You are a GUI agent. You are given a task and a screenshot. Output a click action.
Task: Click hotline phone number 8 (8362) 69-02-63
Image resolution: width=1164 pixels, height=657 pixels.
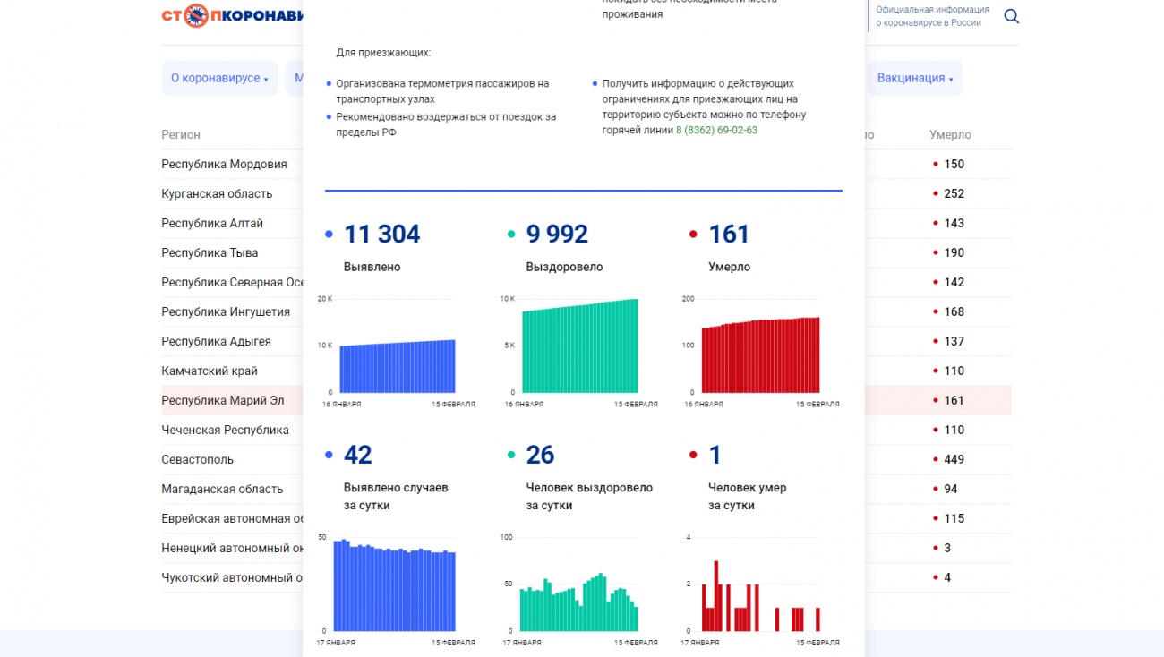[x=716, y=130]
